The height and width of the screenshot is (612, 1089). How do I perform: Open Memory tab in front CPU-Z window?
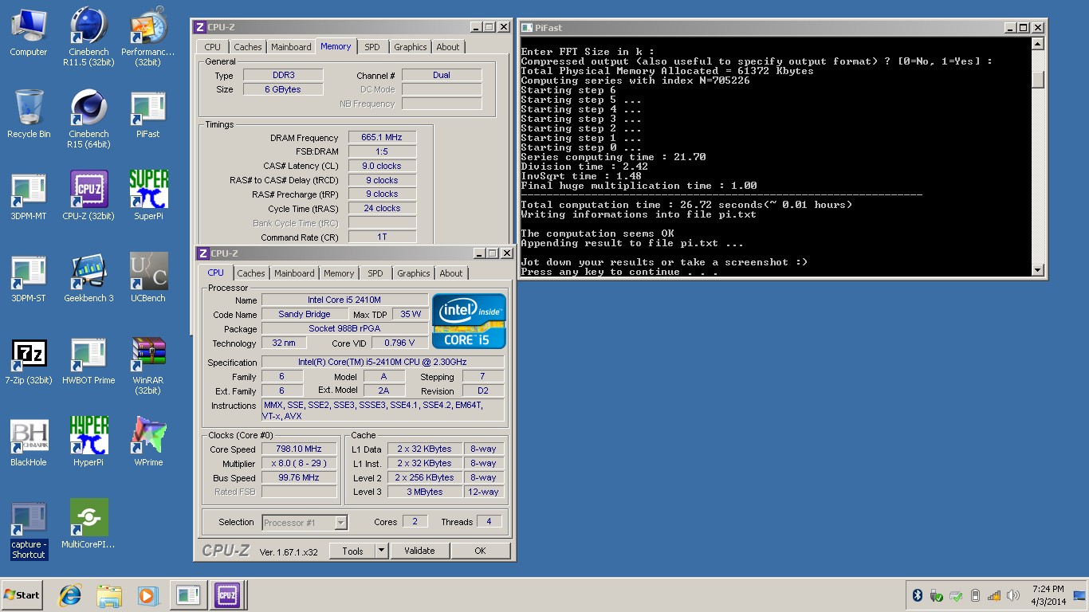click(x=339, y=273)
